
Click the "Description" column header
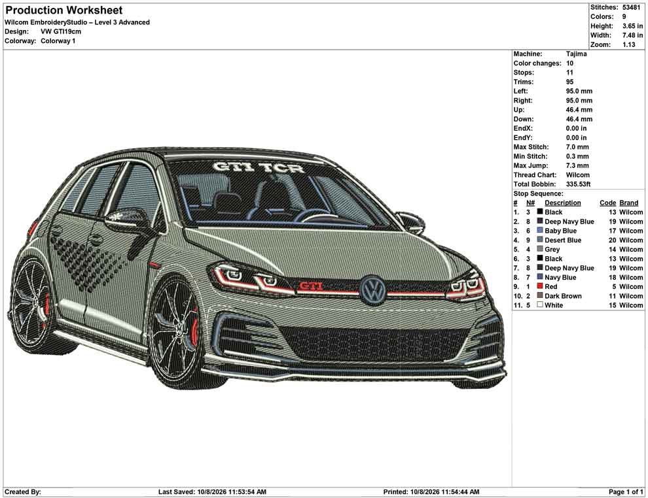coord(562,203)
